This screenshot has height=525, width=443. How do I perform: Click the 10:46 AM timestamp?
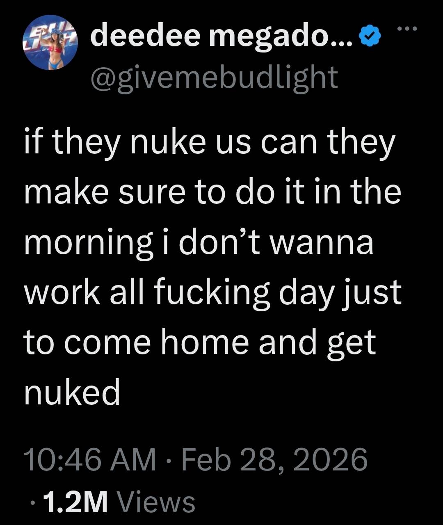tap(90, 459)
